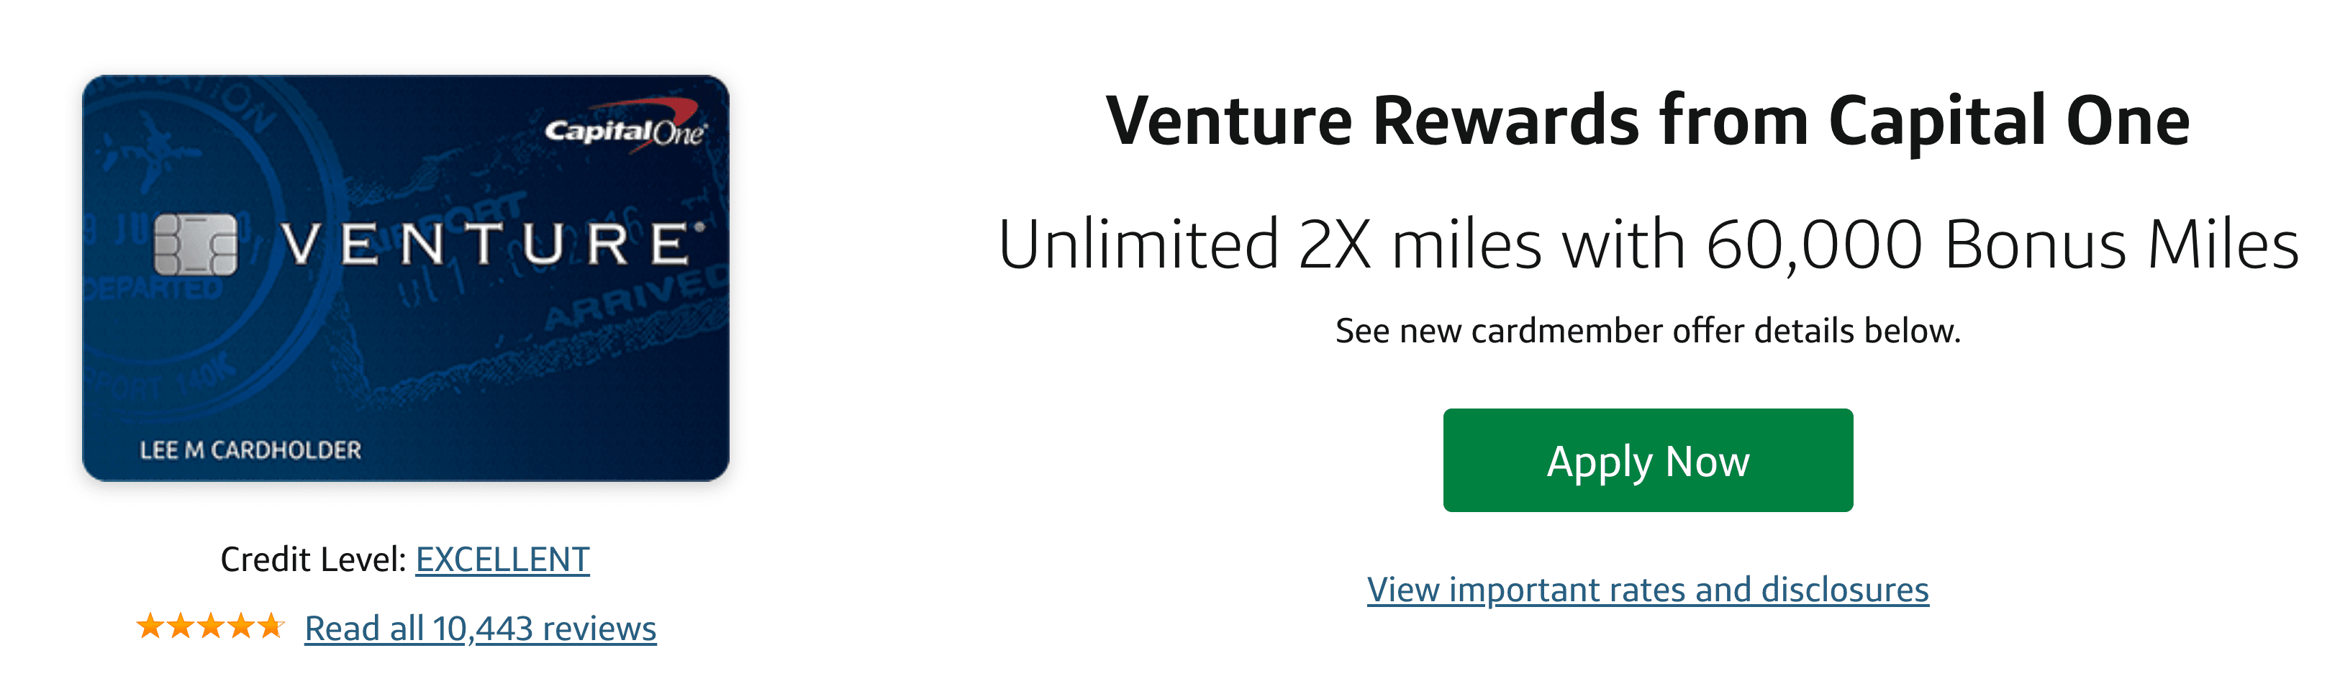This screenshot has width=2340, height=689.
Task: Click the middle (third) rating star
Action: tap(210, 626)
